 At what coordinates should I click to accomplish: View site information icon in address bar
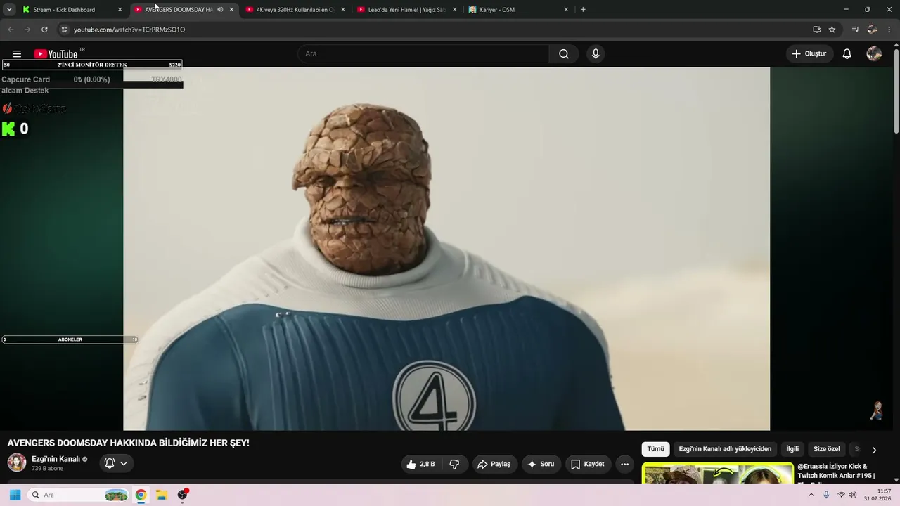pos(65,30)
